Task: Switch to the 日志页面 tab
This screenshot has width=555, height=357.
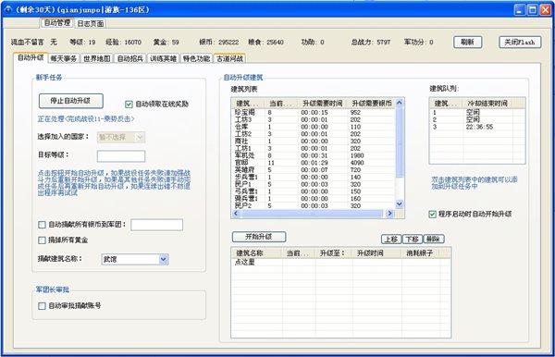Action: [x=91, y=23]
